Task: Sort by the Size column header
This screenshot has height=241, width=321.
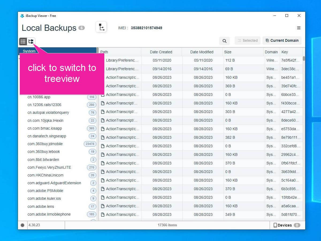Action: coord(243,52)
